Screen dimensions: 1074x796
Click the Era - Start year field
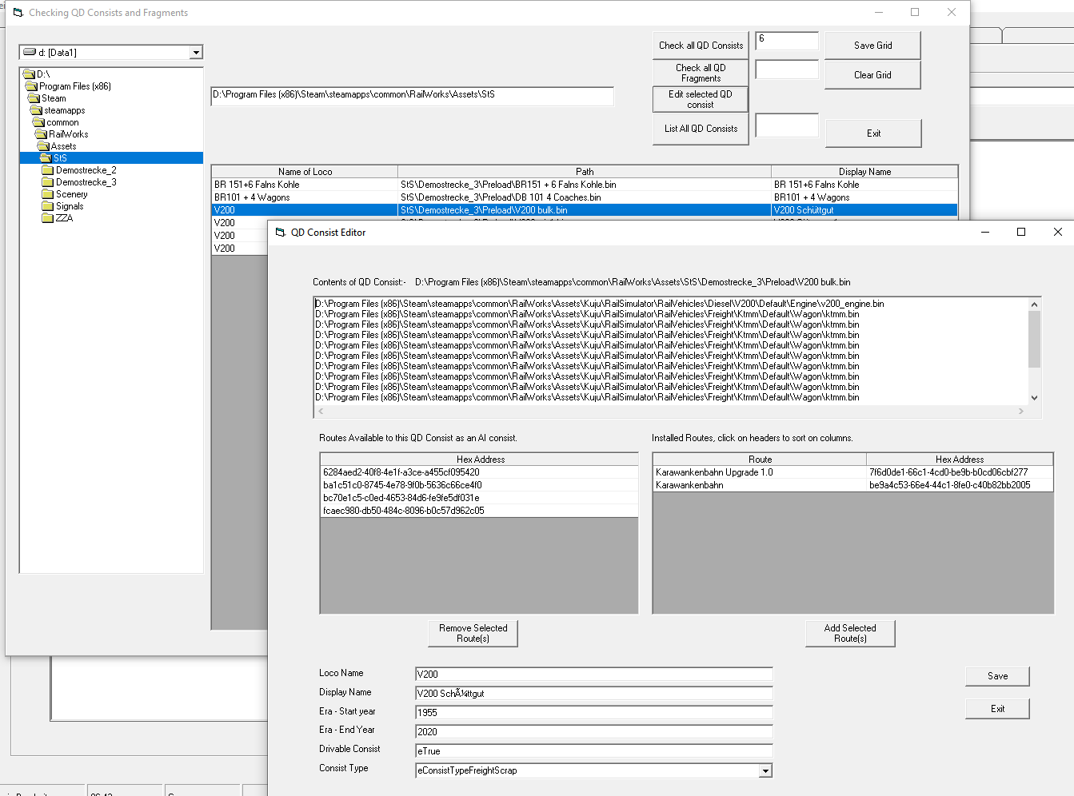[x=593, y=713]
